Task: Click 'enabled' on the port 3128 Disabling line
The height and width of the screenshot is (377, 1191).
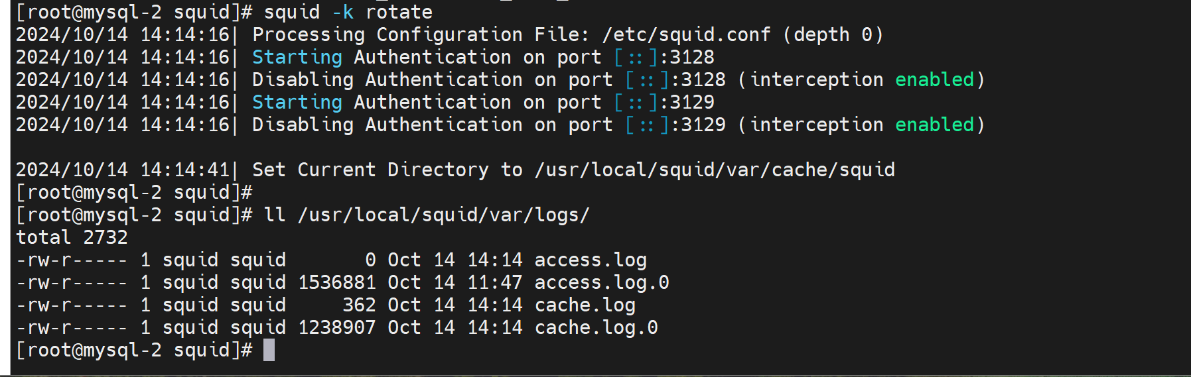Action: 934,80
